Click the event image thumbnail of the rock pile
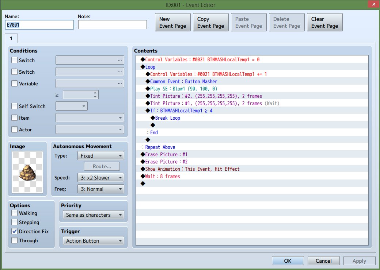Screen dimensions: 380x270 [x=27, y=172]
